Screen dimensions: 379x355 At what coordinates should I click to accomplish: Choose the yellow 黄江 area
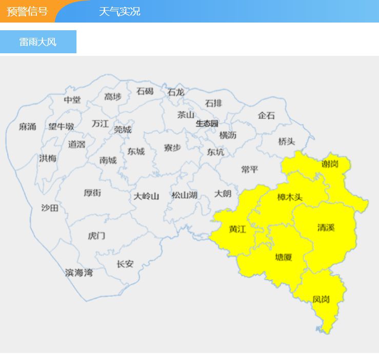[x=237, y=229]
